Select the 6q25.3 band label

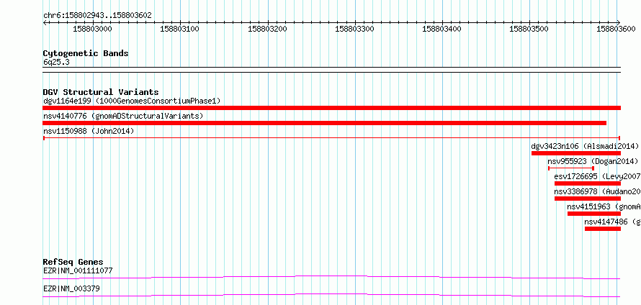55,63
